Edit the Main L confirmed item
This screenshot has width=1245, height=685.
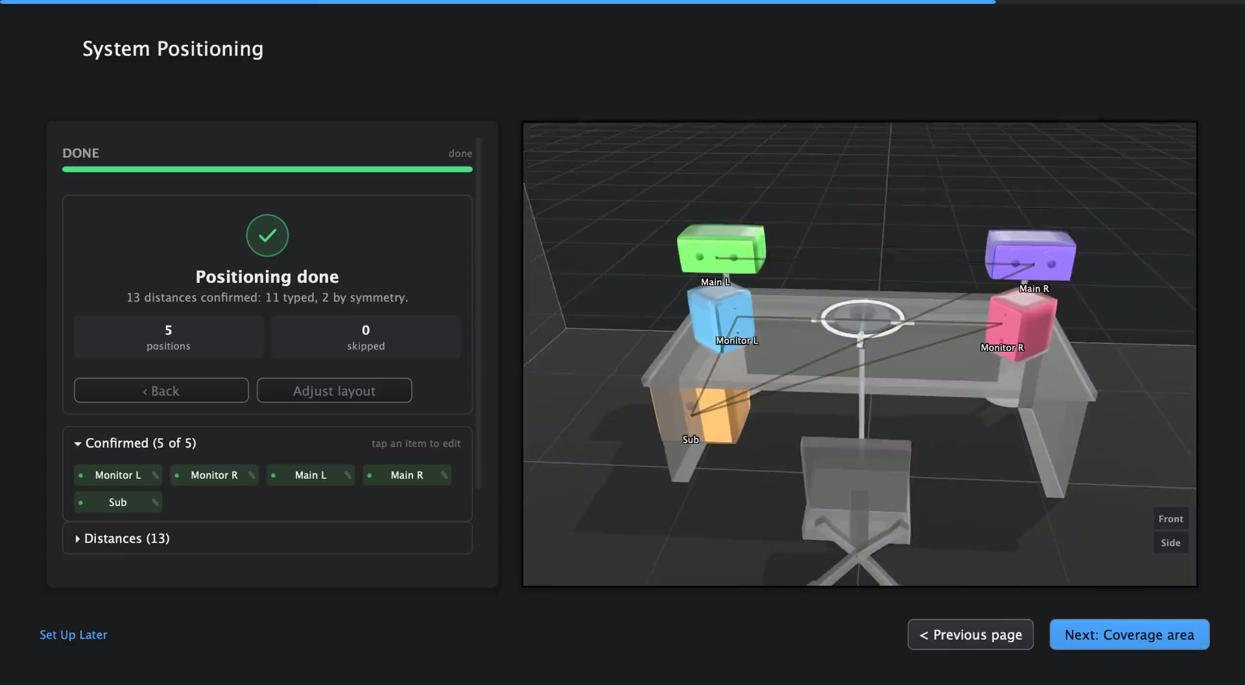[x=311, y=475]
